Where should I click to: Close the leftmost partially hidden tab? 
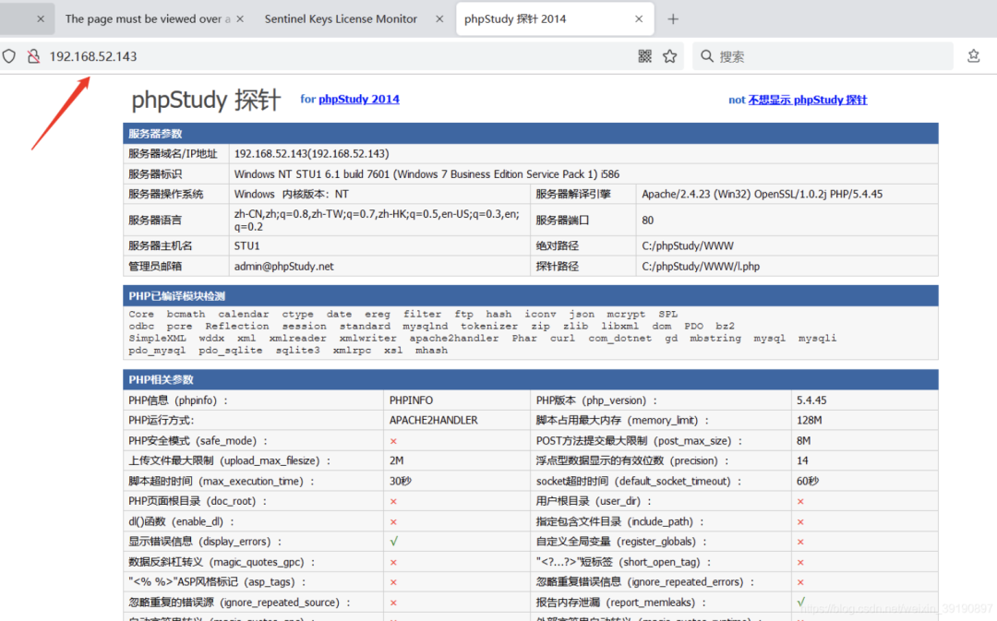pyautogui.click(x=41, y=19)
